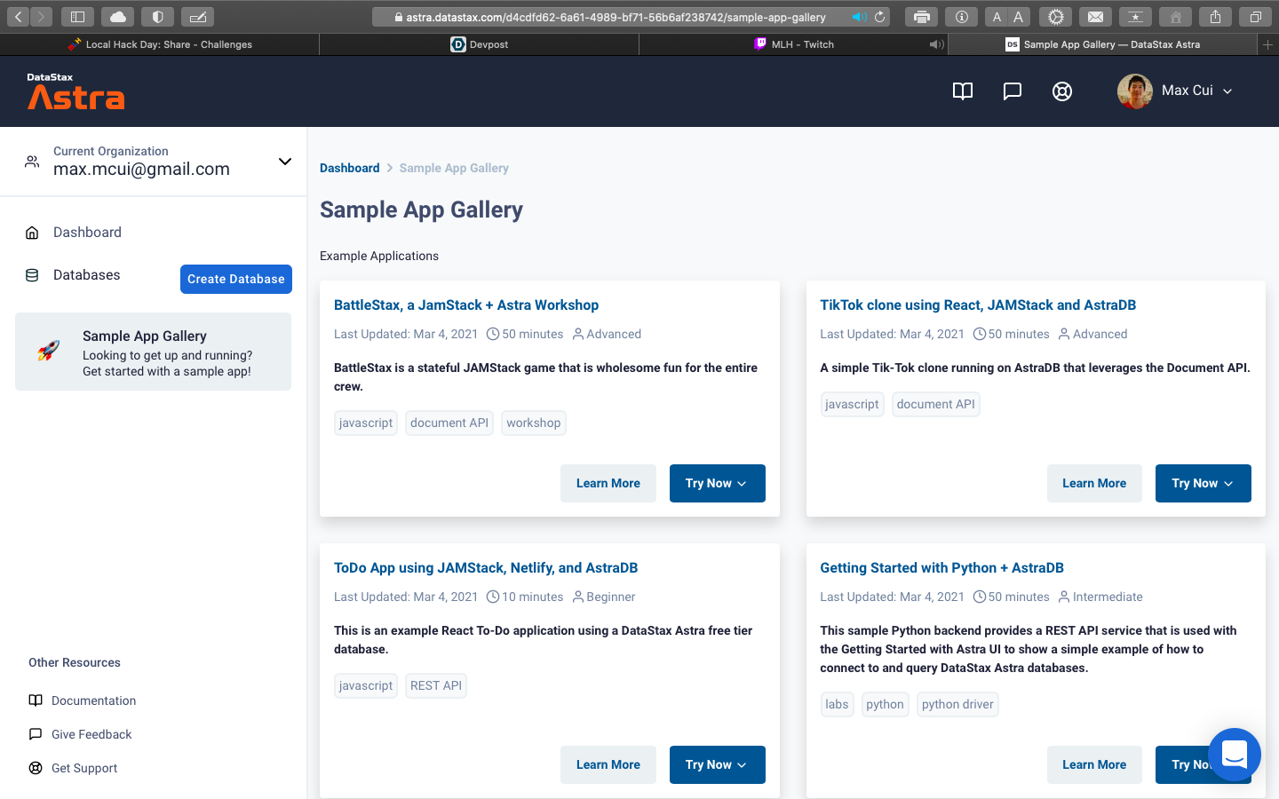
Task: Click the rocket icon in sidebar
Action: (49, 351)
